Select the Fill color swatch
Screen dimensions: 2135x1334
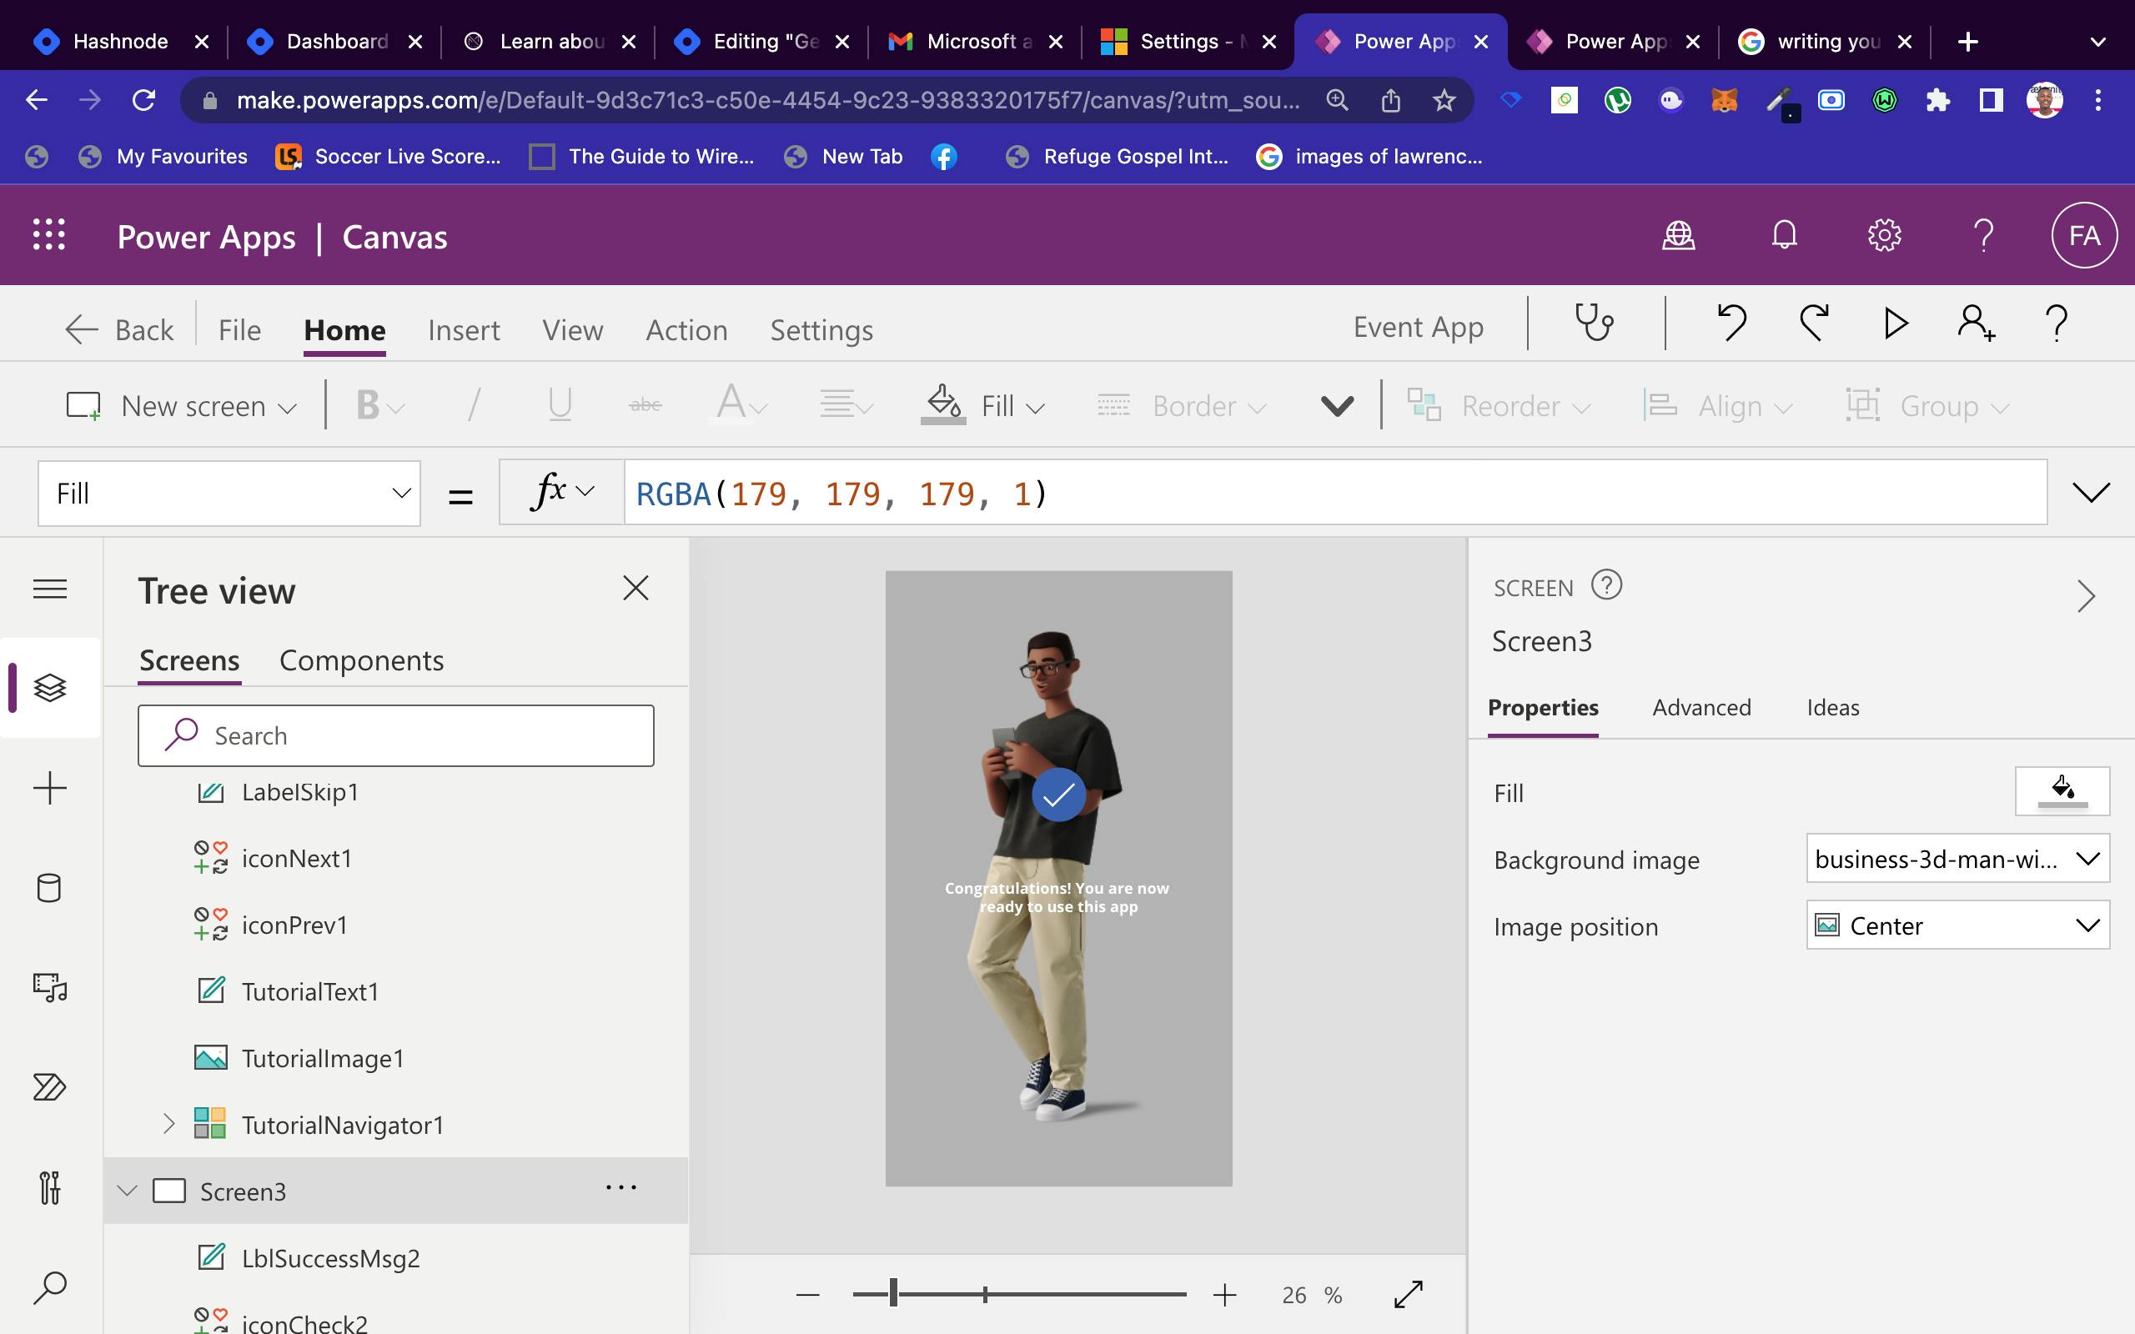click(2062, 791)
